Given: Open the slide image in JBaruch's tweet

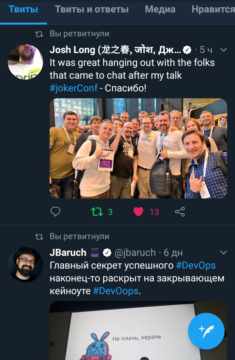Looking at the screenshot, I should pyautogui.click(x=138, y=331).
